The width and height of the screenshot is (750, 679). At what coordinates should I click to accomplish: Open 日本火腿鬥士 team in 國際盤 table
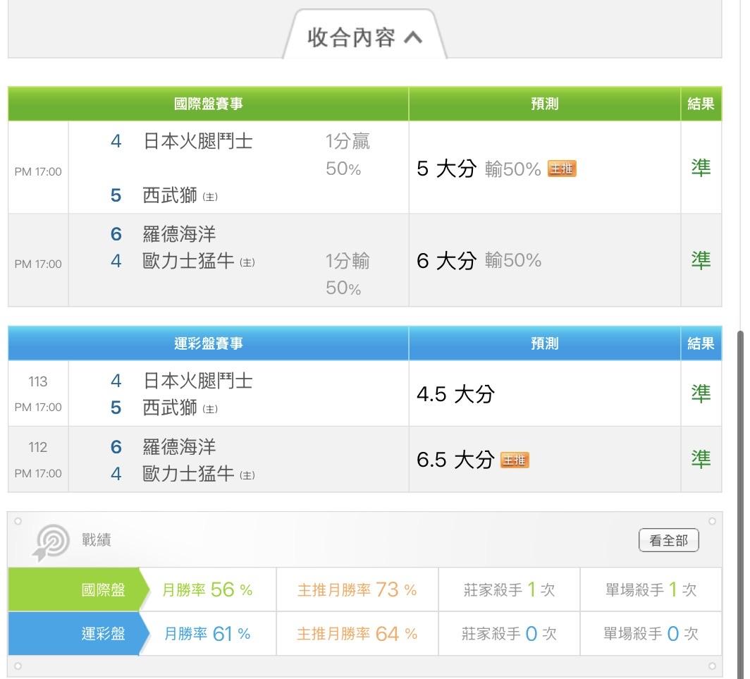[197, 142]
